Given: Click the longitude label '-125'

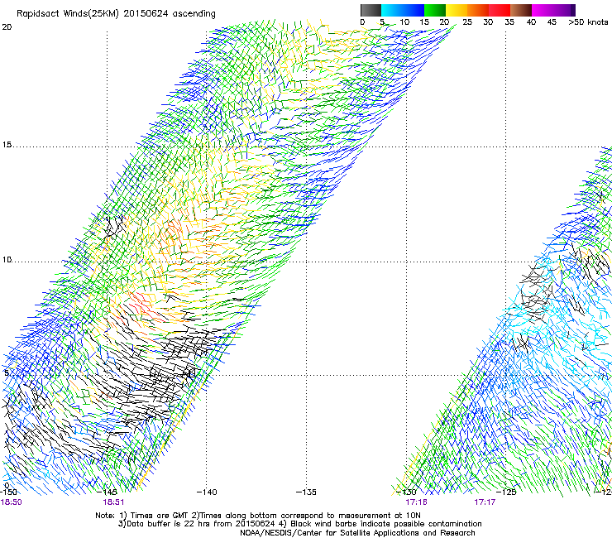Looking at the screenshot, I should coord(506,492).
